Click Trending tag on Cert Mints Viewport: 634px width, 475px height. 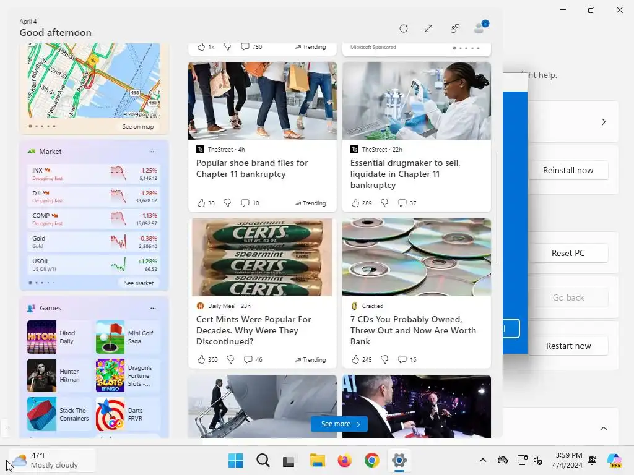click(x=310, y=359)
